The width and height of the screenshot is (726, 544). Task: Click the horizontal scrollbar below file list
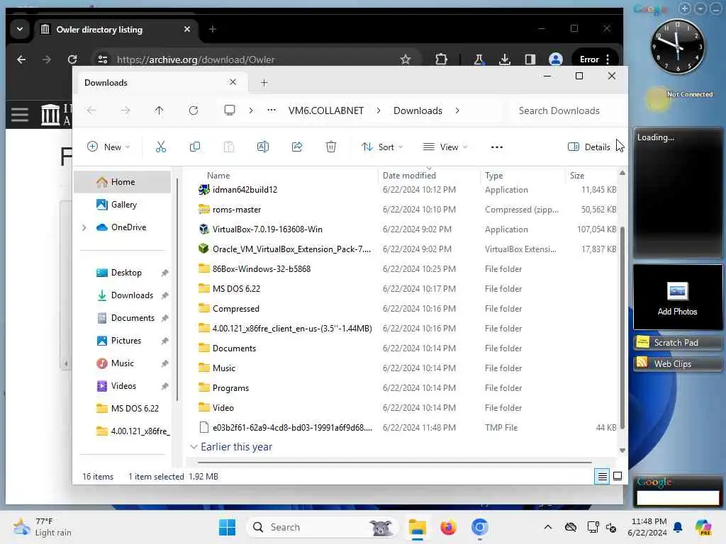coord(394,462)
